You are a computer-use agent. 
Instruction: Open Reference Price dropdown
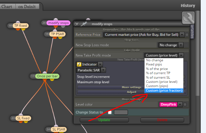182,35
